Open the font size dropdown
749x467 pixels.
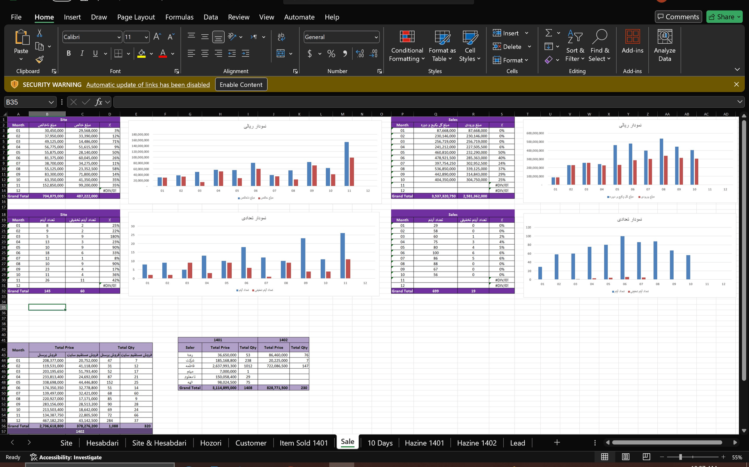146,37
